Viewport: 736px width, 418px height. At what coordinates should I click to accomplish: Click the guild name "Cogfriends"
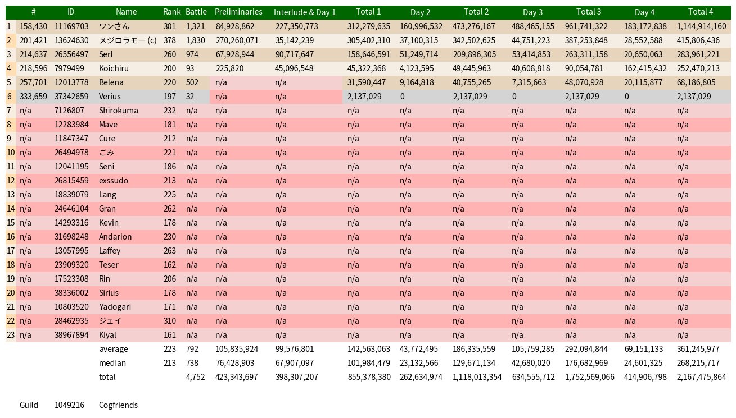pyautogui.click(x=118, y=405)
